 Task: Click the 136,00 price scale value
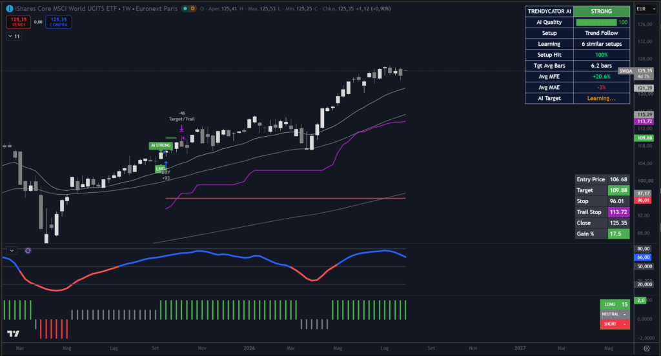pos(645,25)
